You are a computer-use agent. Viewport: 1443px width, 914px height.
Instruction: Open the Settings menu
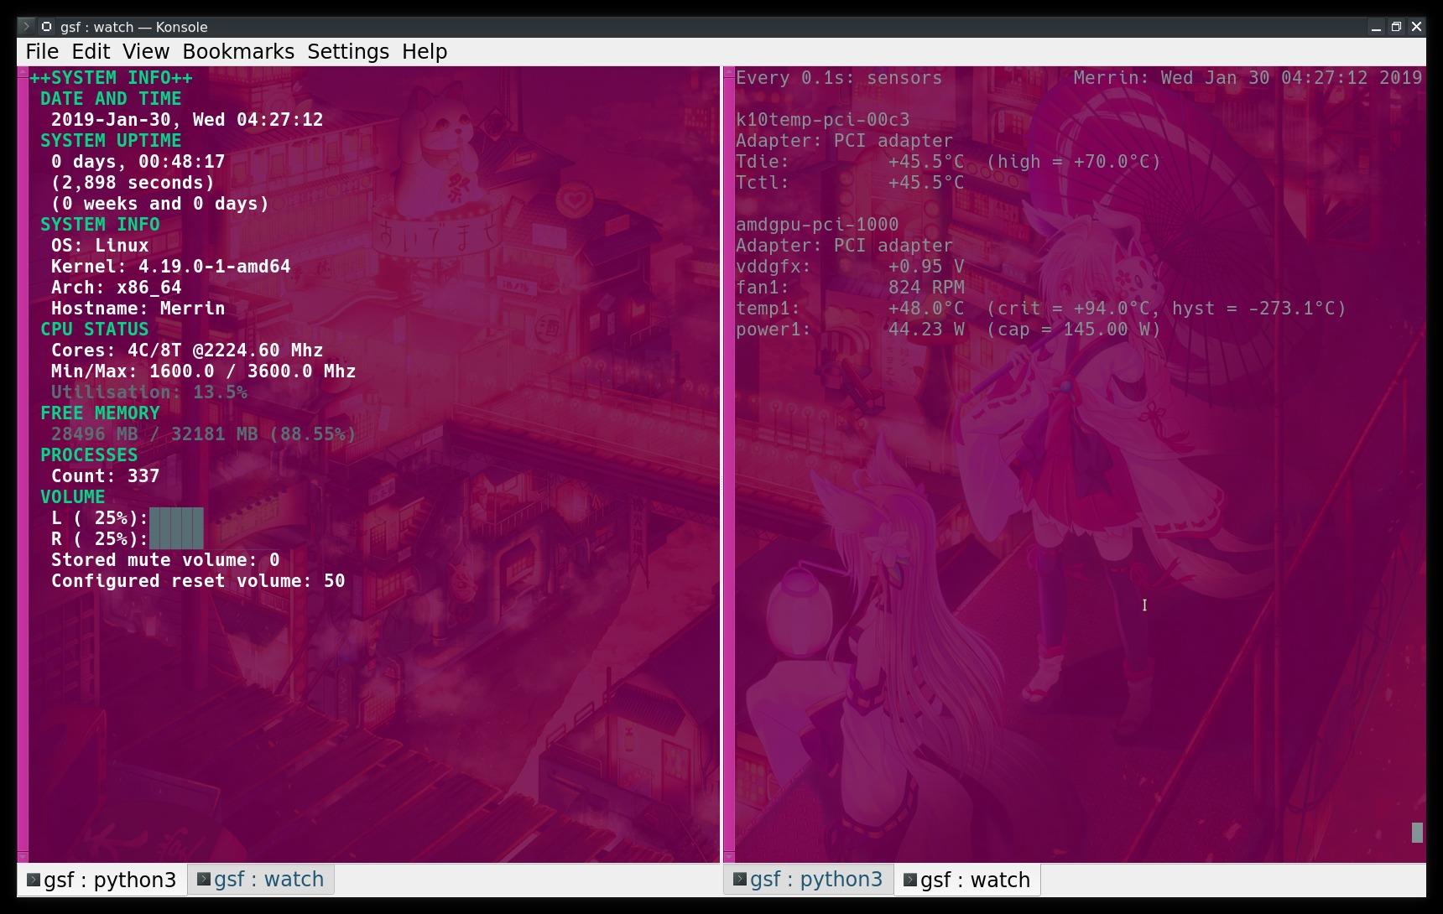click(x=348, y=52)
